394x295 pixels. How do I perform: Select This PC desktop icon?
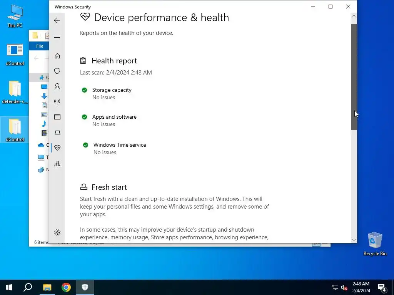click(x=15, y=16)
